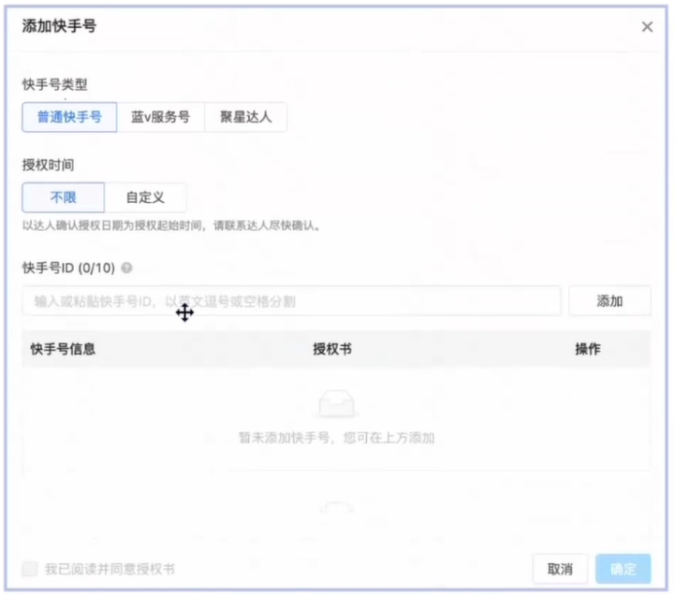
Task: Click the 我已阅读并同意授权书 label text
Action: point(110,569)
